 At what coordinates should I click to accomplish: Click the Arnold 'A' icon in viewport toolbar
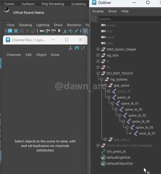[10, 31]
